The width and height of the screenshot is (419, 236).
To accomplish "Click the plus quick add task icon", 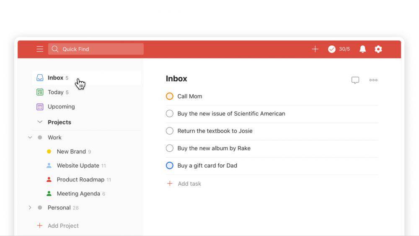I will point(315,49).
